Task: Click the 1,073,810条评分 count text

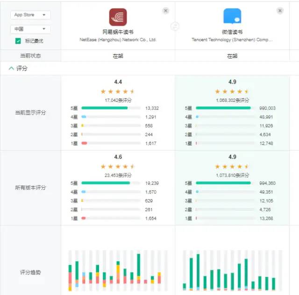Action: click(232, 175)
